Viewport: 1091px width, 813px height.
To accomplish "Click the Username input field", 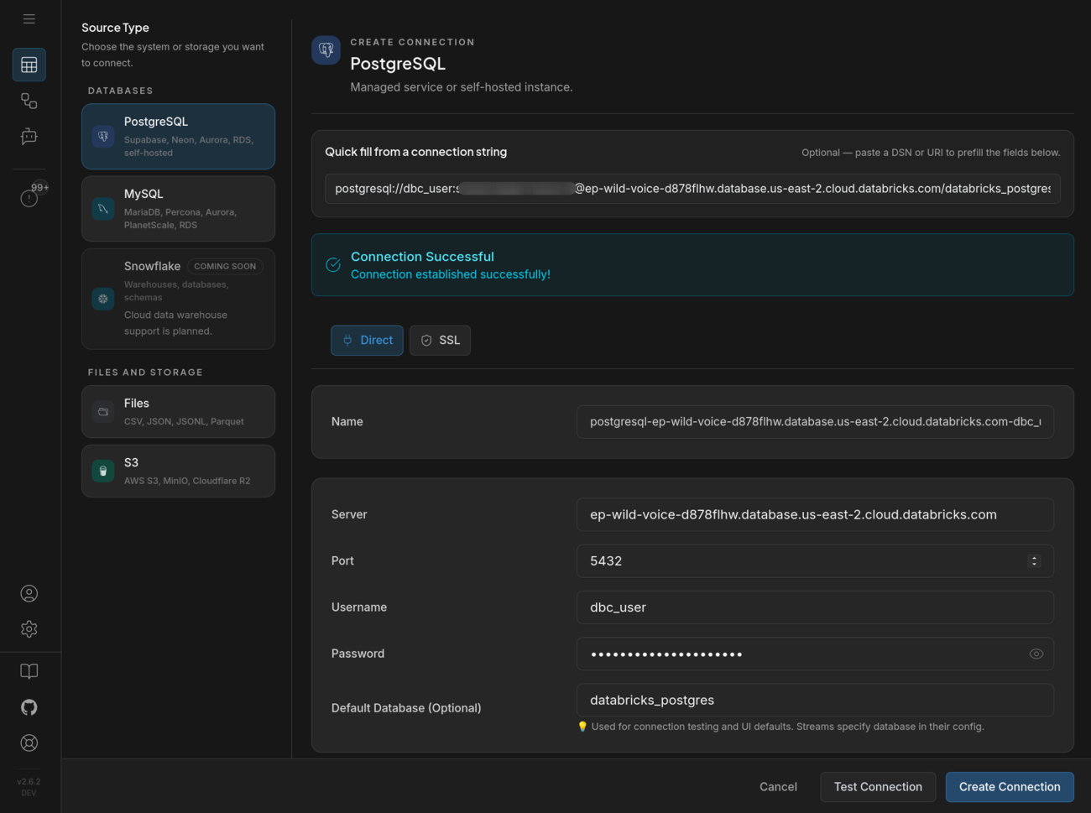I will [815, 607].
